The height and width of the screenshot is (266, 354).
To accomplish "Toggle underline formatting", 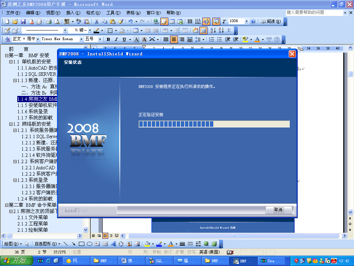I will pyautogui.click(x=124, y=39).
